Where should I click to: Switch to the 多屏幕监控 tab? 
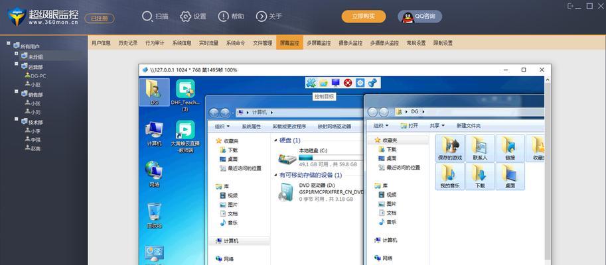coord(319,43)
